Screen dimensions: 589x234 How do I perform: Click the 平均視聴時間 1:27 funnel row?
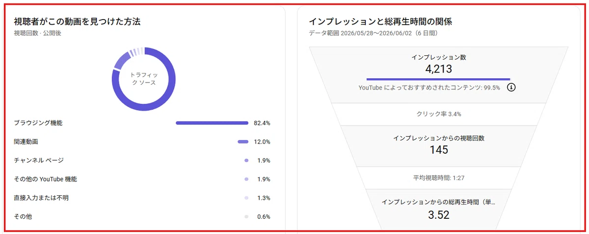[439, 178]
